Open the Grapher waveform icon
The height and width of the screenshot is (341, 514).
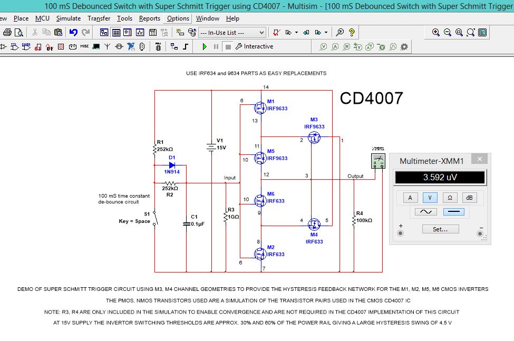(140, 32)
